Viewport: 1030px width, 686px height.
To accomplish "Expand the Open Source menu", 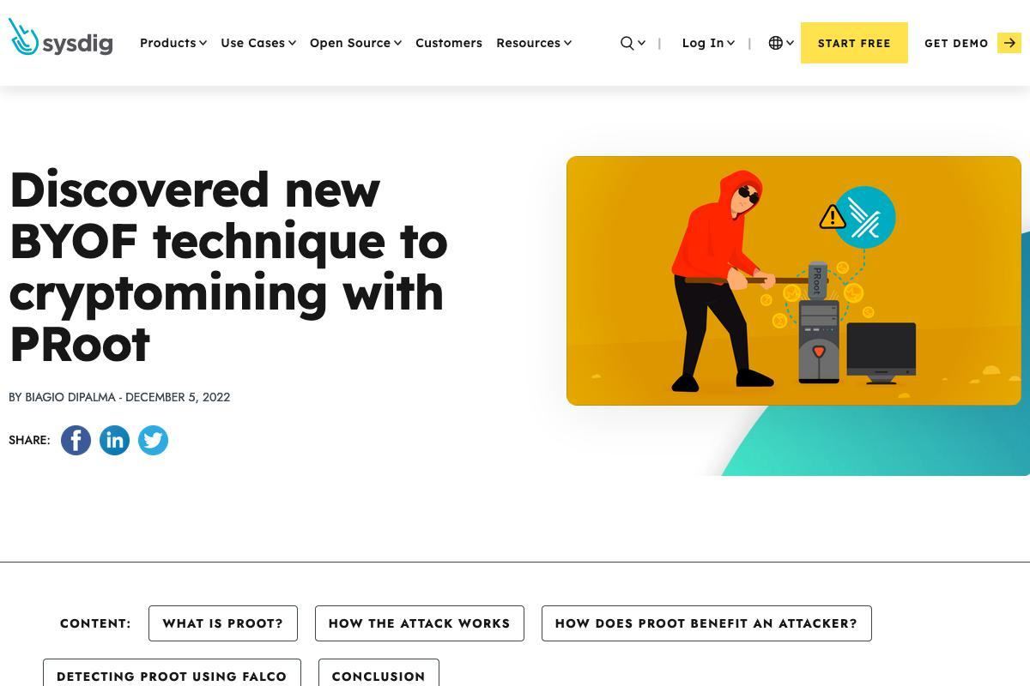I will [x=355, y=43].
